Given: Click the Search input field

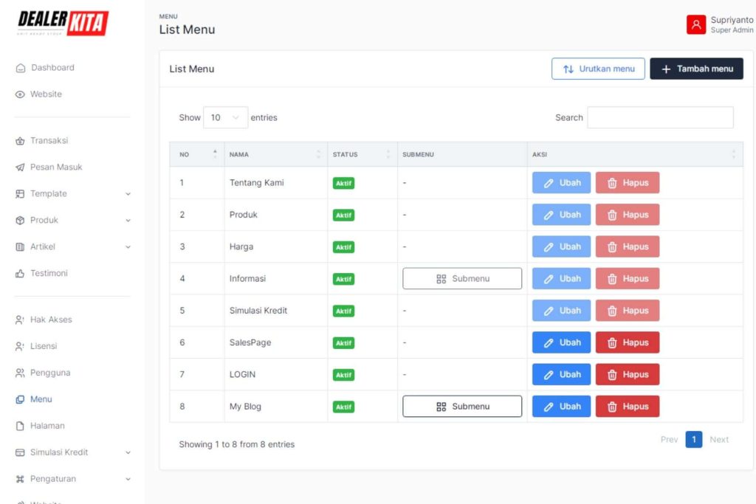Looking at the screenshot, I should [660, 117].
